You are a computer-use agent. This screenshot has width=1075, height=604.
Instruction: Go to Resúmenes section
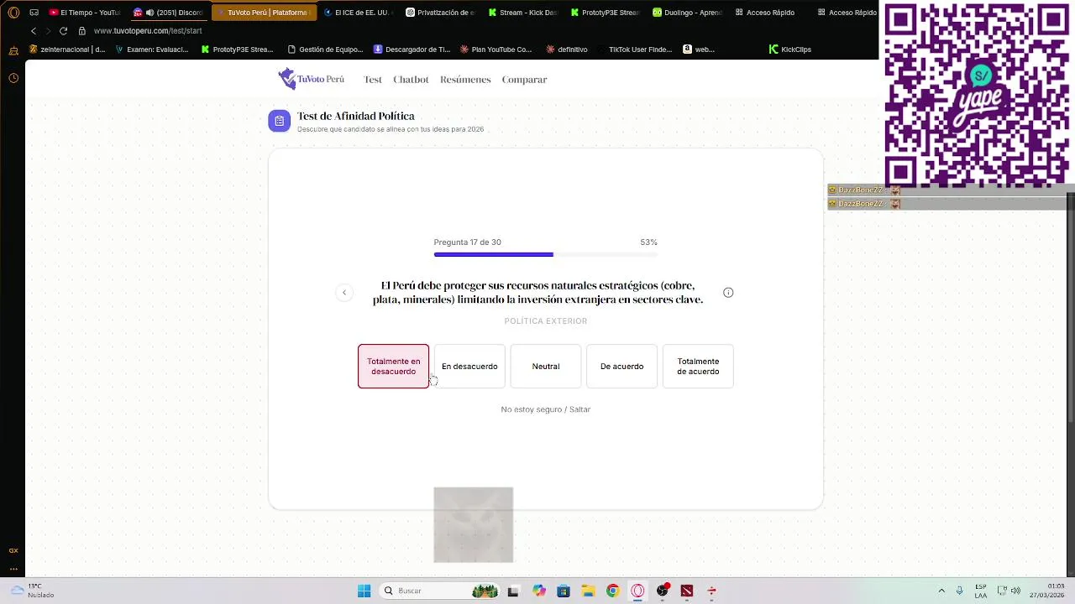[x=465, y=80]
